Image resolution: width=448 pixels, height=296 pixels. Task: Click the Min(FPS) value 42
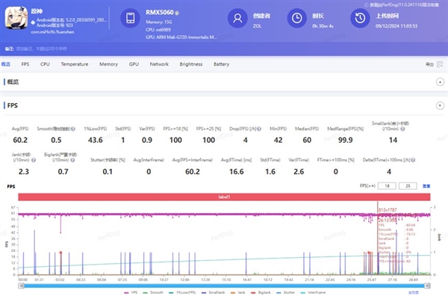click(278, 140)
